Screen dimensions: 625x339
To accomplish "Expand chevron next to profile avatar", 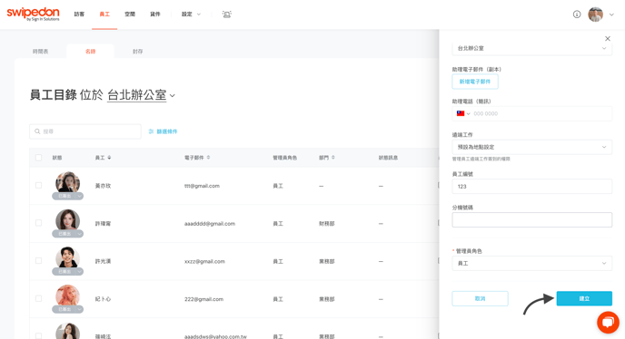I will click(611, 15).
